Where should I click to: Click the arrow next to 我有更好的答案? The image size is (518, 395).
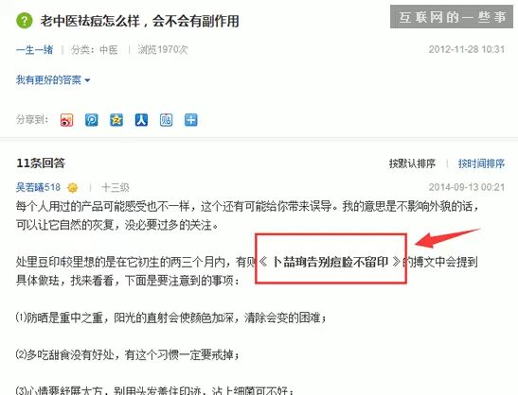(87, 80)
